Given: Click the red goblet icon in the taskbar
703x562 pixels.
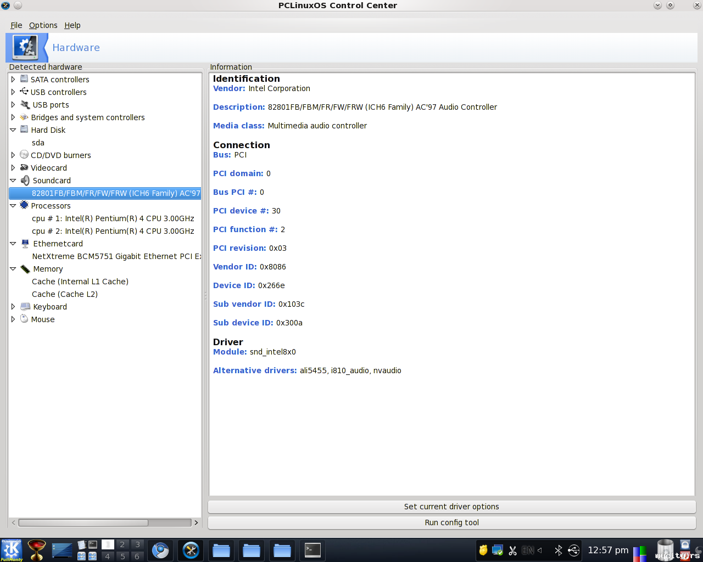Looking at the screenshot, I should (x=37, y=550).
